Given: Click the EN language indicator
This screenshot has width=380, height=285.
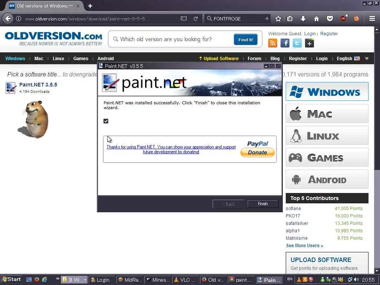Looking at the screenshot, I should pyautogui.click(x=290, y=279).
